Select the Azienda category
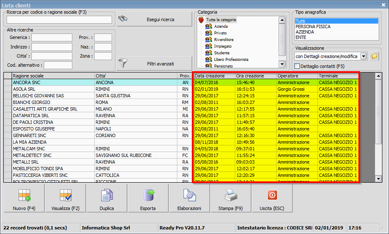 coord(221,26)
